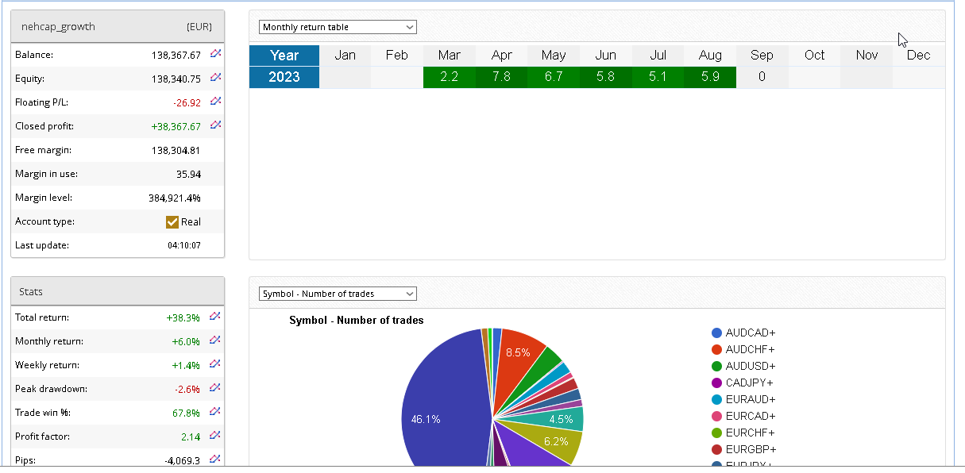
Task: Click the Profit factor chart icon
Action: click(215, 436)
